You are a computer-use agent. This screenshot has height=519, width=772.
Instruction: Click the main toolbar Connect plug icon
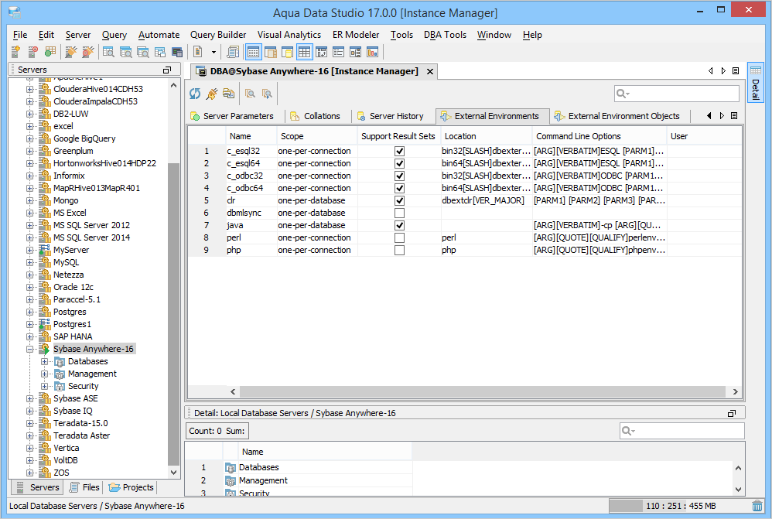click(x=71, y=52)
